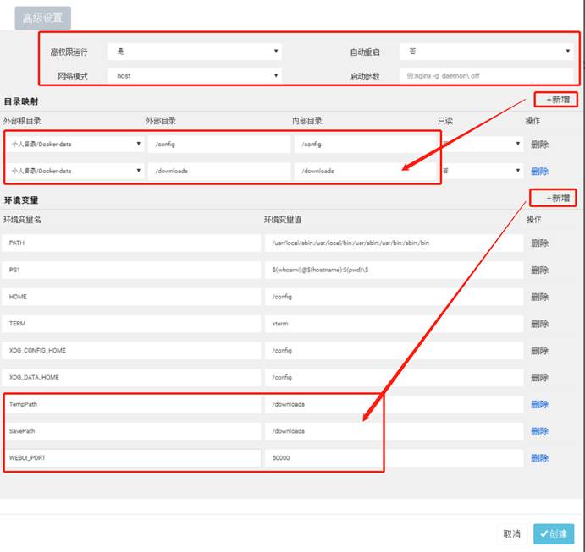The image size is (585, 552).
Task: Click the 高级设置 button
Action: [x=43, y=18]
